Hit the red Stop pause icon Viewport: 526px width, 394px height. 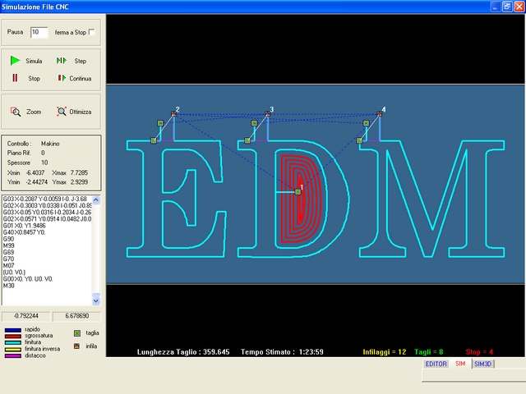(x=15, y=78)
